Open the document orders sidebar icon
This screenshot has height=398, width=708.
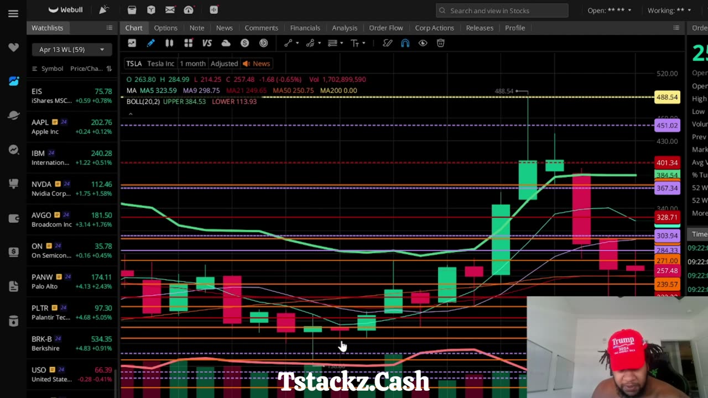(x=13, y=286)
